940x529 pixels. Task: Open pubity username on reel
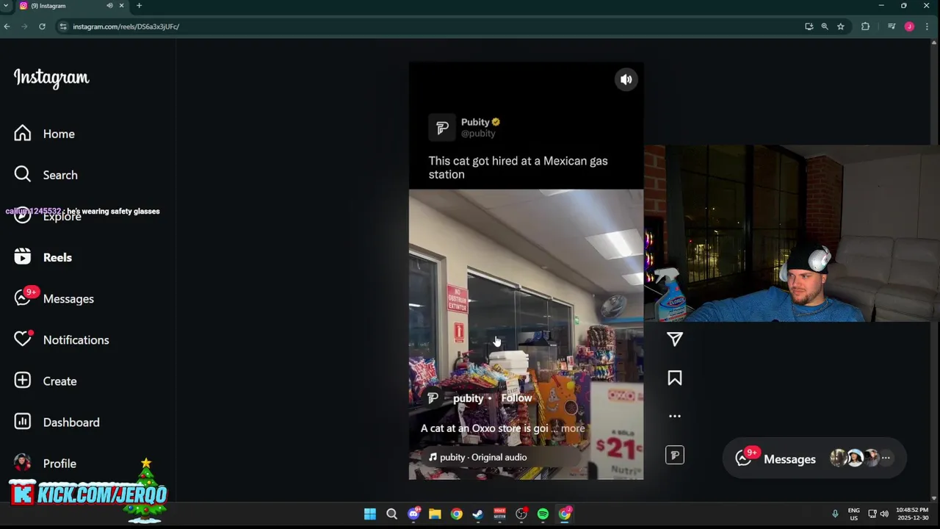468,398
